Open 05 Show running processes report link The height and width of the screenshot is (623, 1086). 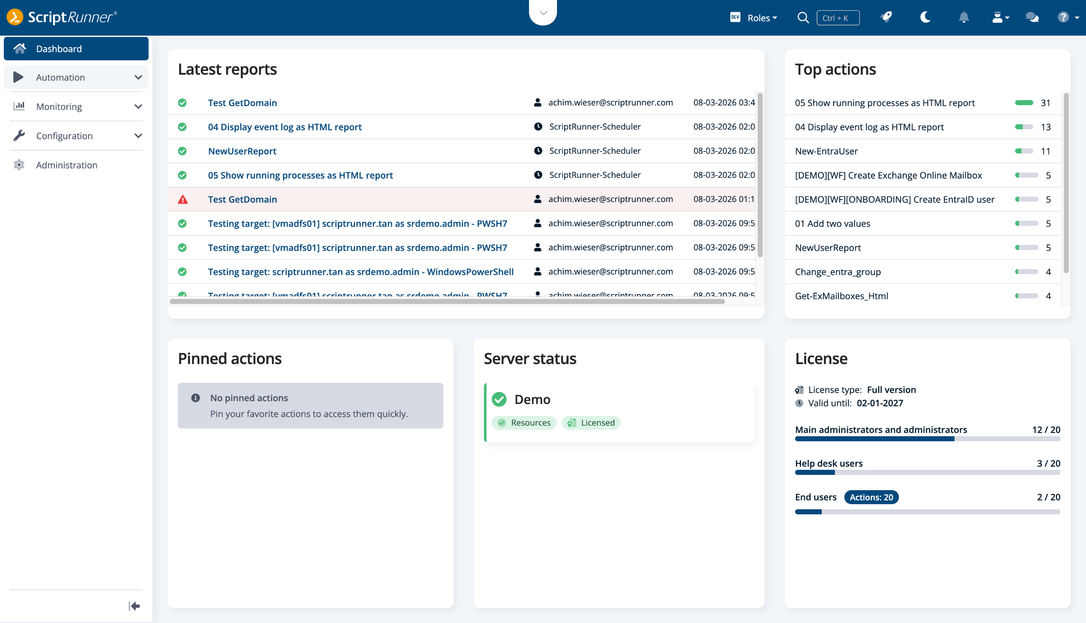pos(300,175)
